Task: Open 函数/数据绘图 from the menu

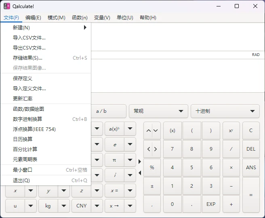Action: pyautogui.click(x=46, y=109)
